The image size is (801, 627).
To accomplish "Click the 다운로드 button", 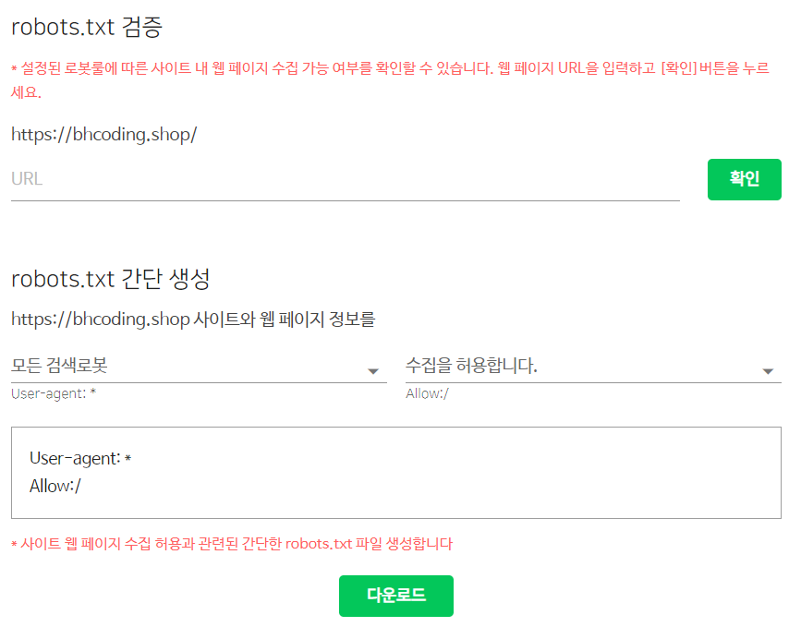I will [396, 596].
